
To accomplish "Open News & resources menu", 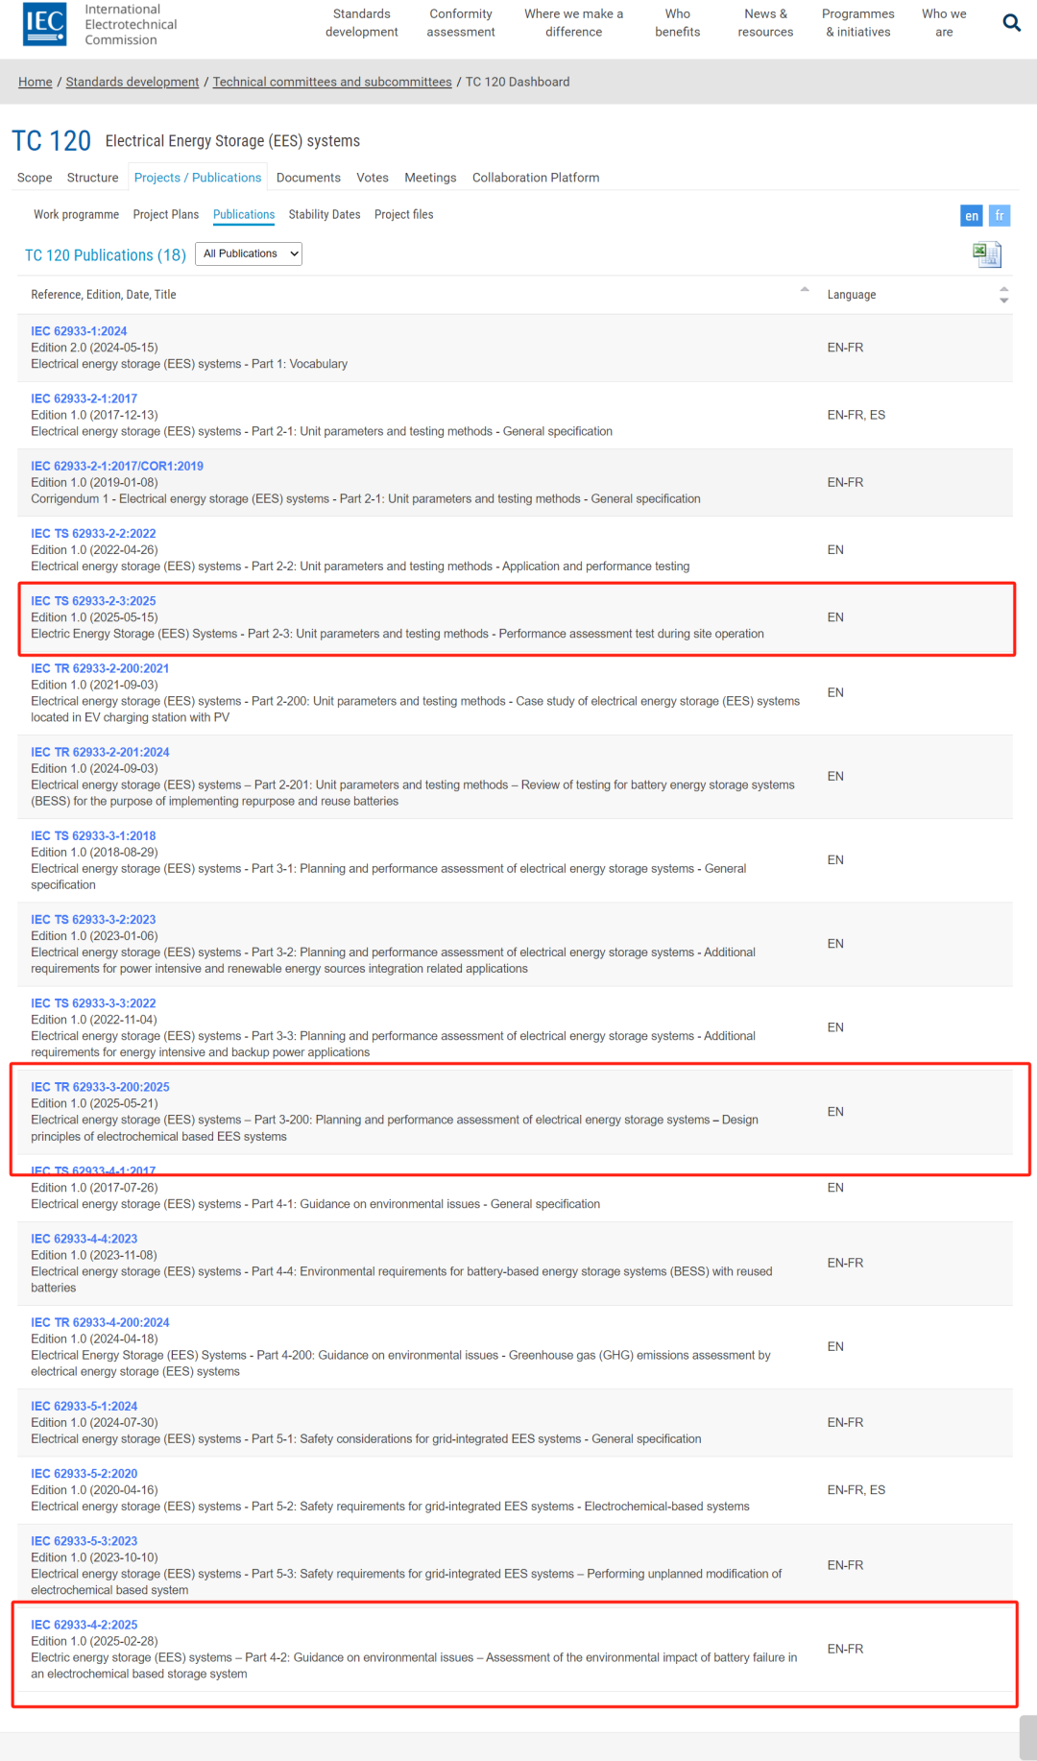I will click(765, 23).
